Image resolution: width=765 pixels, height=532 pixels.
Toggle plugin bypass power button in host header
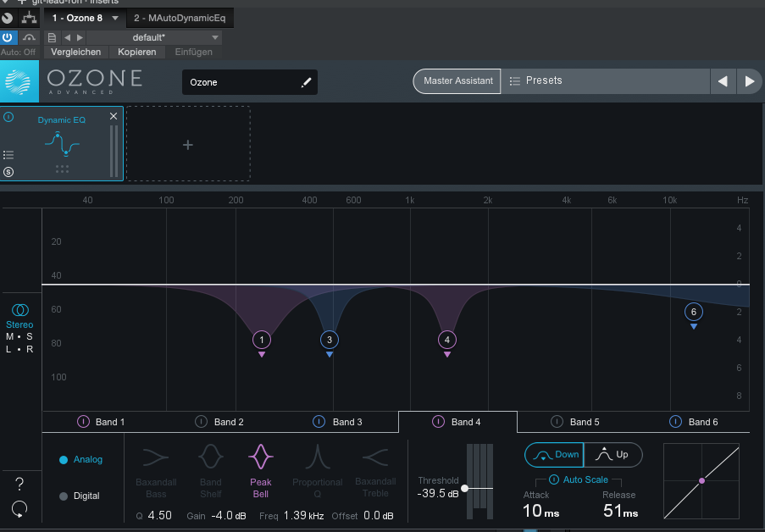8,37
